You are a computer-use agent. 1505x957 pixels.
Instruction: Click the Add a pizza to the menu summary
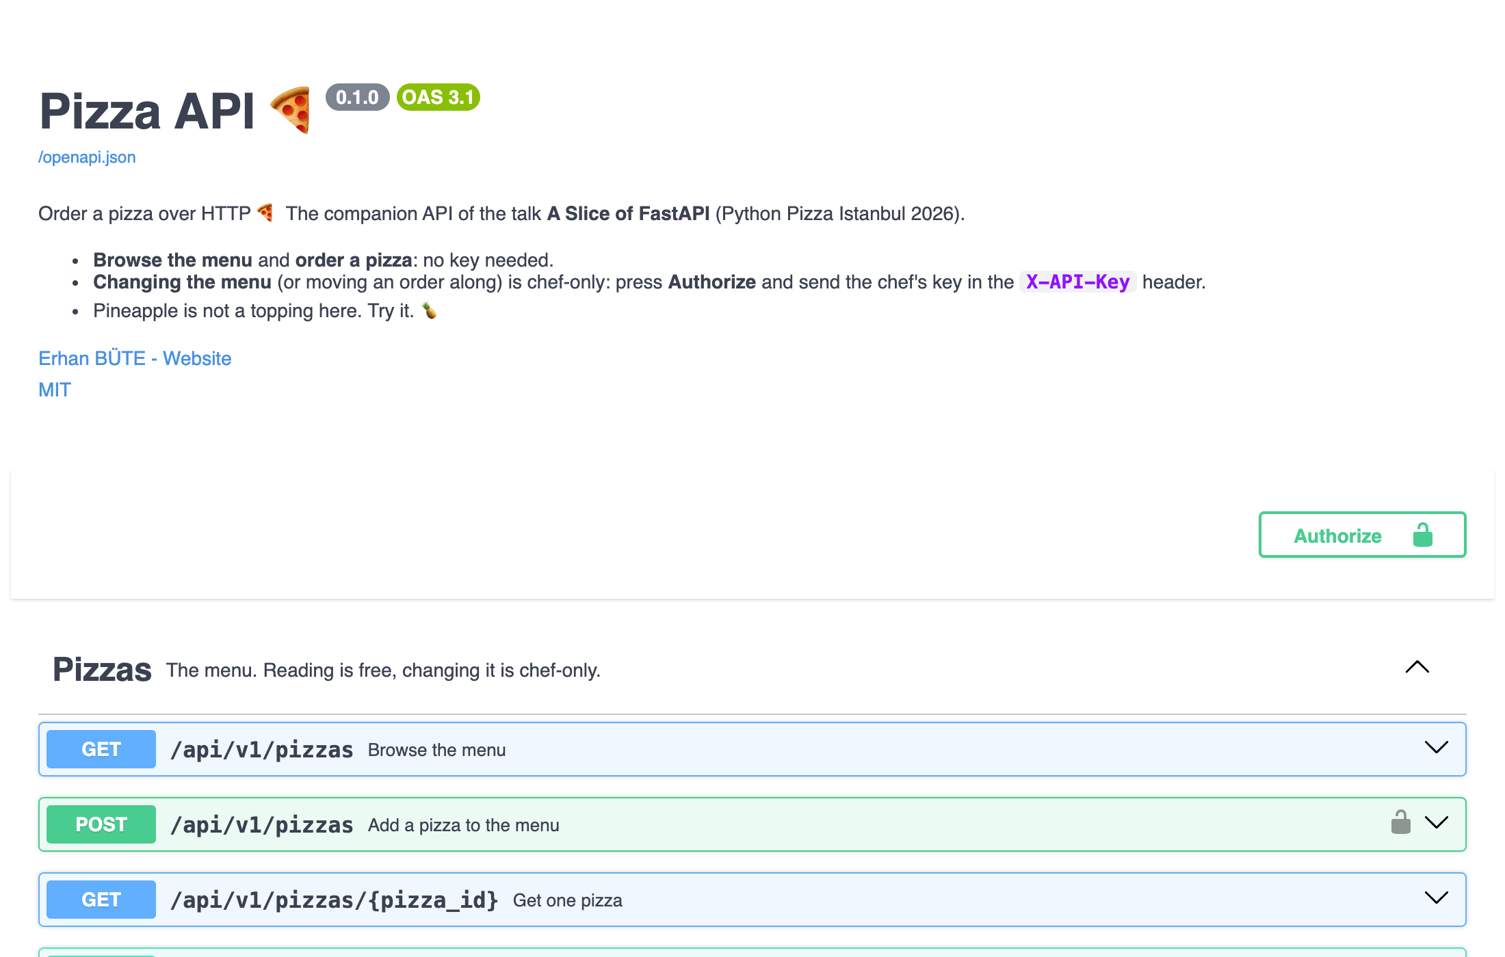point(463,825)
